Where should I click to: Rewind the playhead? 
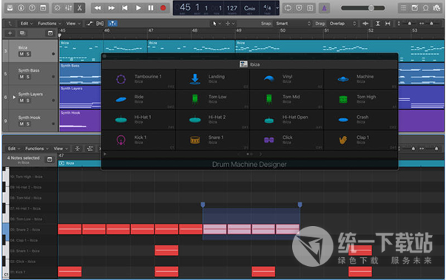point(98,8)
